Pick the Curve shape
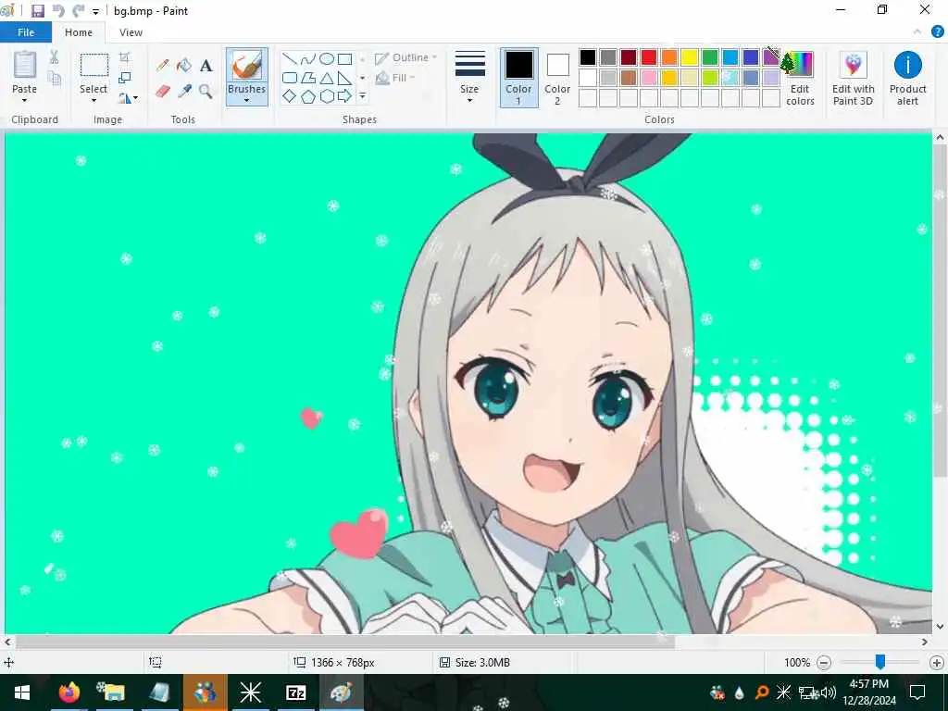948x711 pixels. pyautogui.click(x=307, y=58)
